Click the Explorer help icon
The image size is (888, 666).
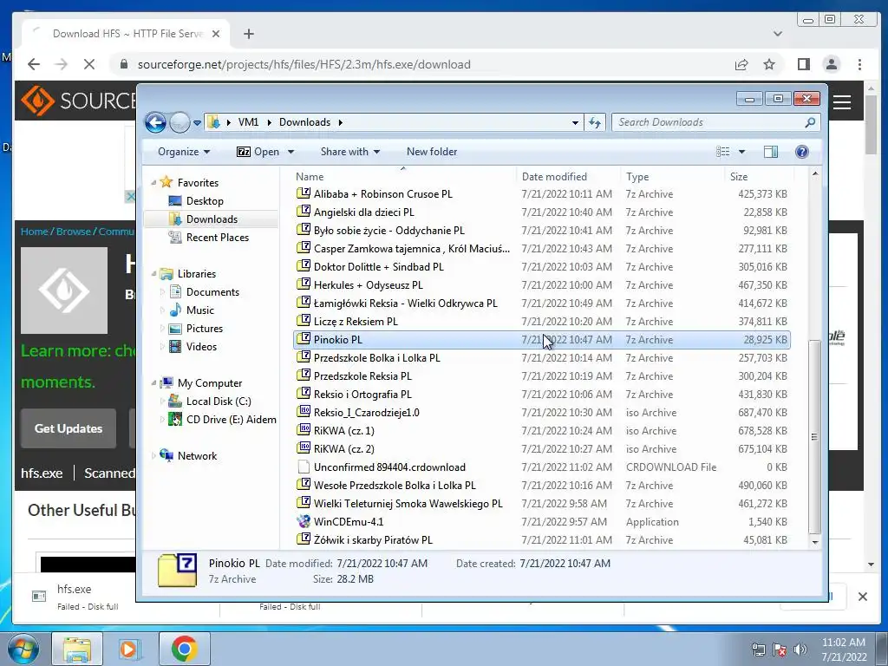tap(802, 152)
